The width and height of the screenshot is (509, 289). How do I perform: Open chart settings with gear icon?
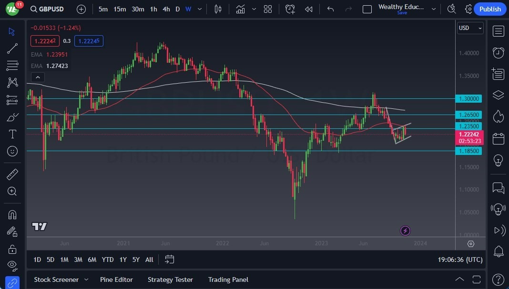(x=468, y=9)
